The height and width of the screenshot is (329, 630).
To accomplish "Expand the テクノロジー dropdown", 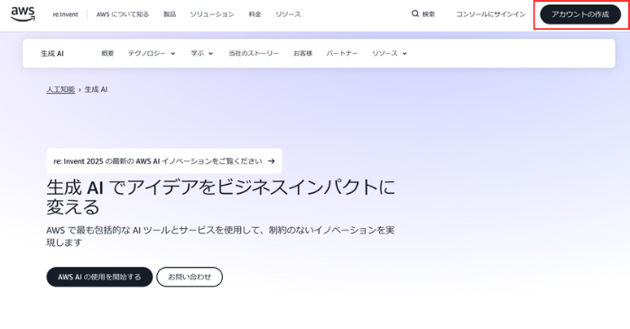I will coord(152,53).
